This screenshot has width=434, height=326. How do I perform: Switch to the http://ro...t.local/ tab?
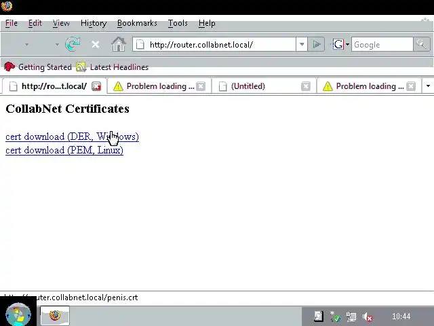pos(54,86)
